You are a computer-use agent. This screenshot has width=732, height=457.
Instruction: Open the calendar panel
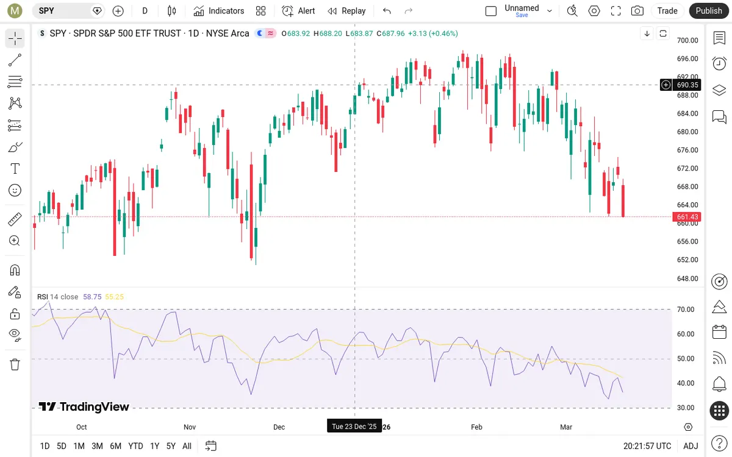pyautogui.click(x=719, y=332)
